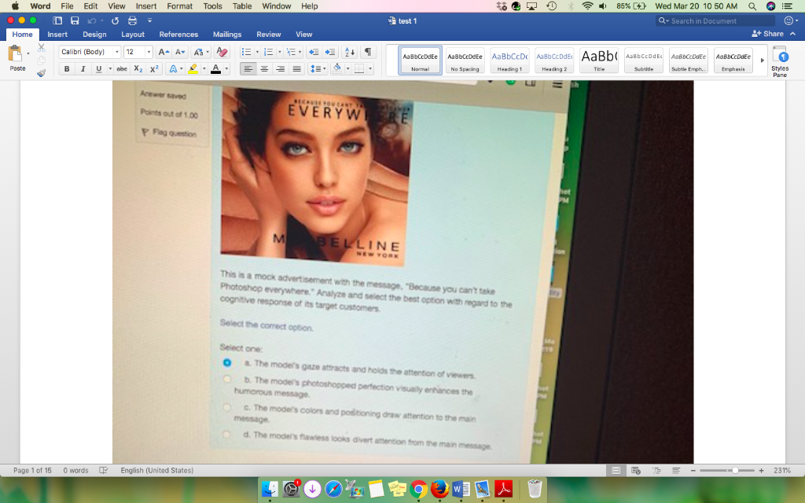
Task: Sort the selected text alphabetically
Action: (x=348, y=53)
